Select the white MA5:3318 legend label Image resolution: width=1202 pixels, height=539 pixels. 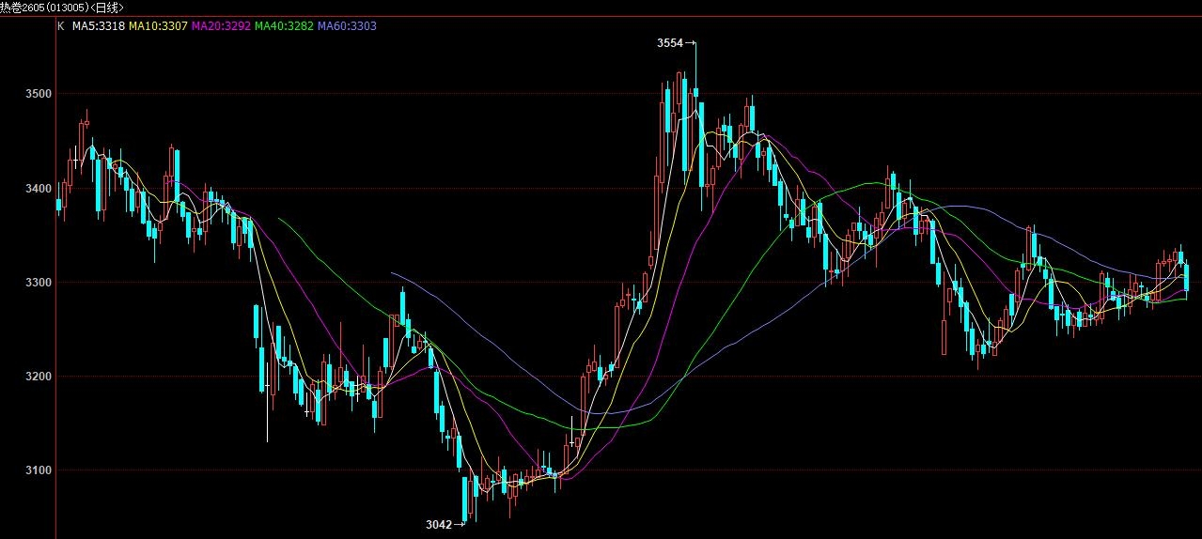(x=99, y=26)
